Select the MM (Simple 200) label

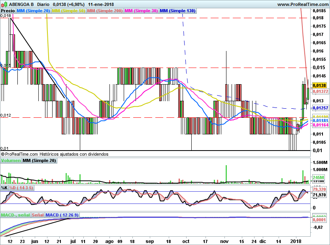pyautogui.click(x=105, y=11)
